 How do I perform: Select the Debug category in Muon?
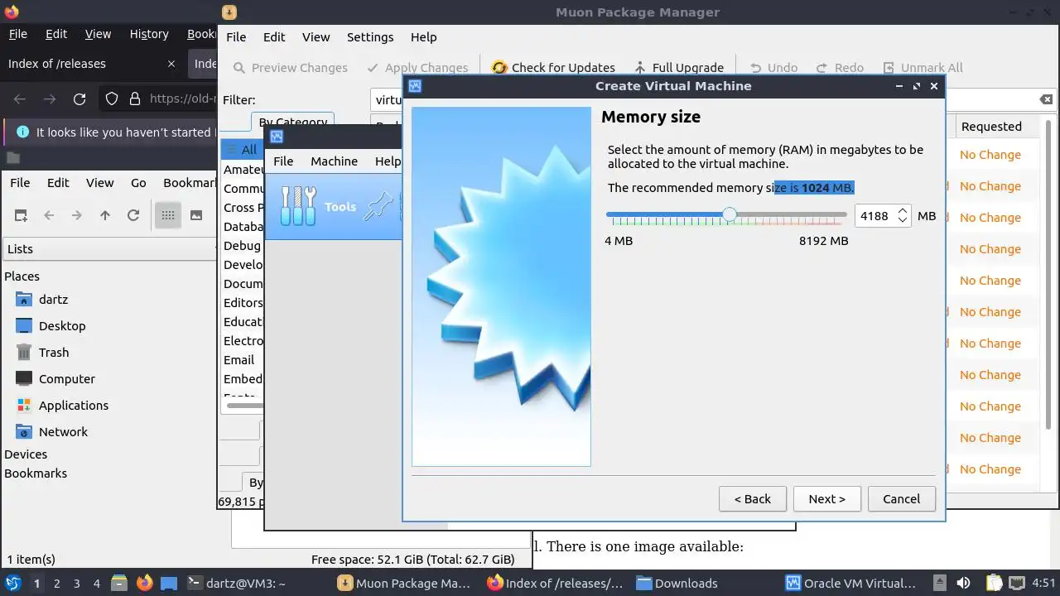[242, 246]
